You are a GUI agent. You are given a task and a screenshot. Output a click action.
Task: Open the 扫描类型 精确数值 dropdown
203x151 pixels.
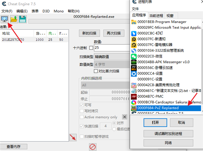click(x=112, y=57)
